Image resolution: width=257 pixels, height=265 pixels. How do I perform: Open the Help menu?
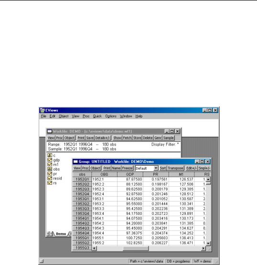(x=139, y=117)
